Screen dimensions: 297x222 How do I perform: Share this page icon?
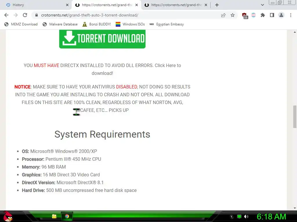pos(223,15)
